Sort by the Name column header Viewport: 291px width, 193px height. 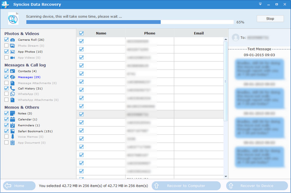coord(101,33)
